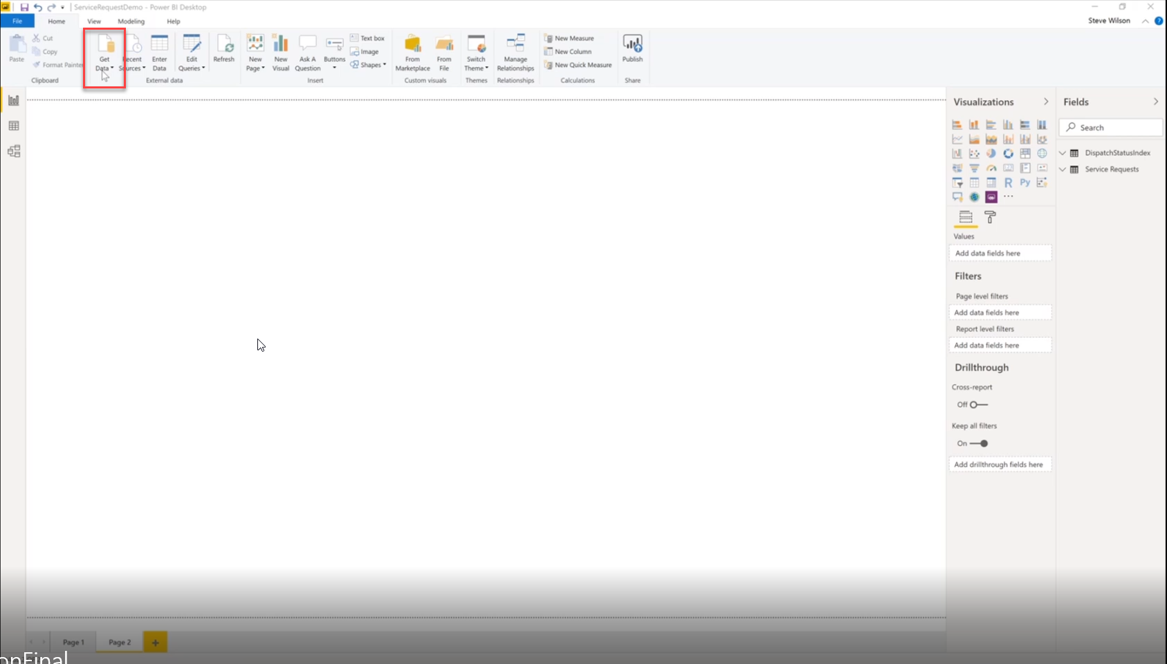
Task: Select the scatter chart visual
Action: tap(974, 154)
